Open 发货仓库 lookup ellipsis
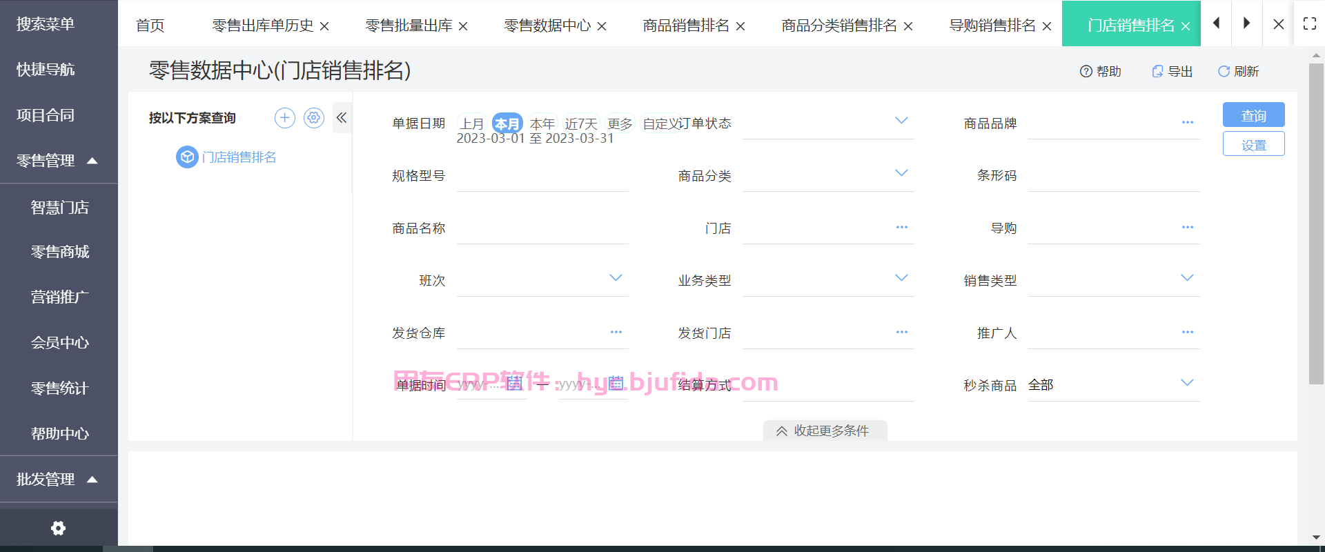The image size is (1325, 552). pos(616,332)
